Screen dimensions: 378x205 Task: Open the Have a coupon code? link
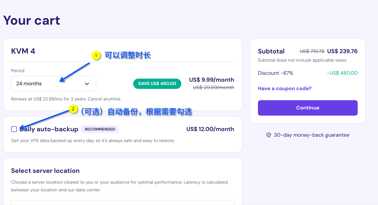284,89
